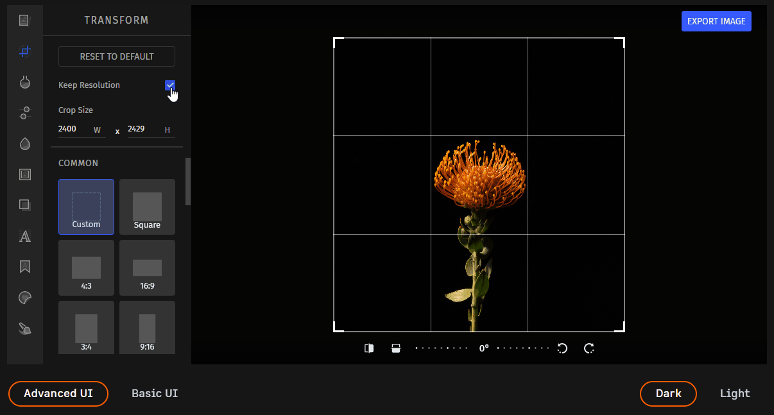Switch to Basic UI mode
This screenshot has height=415, width=774.
[154, 393]
